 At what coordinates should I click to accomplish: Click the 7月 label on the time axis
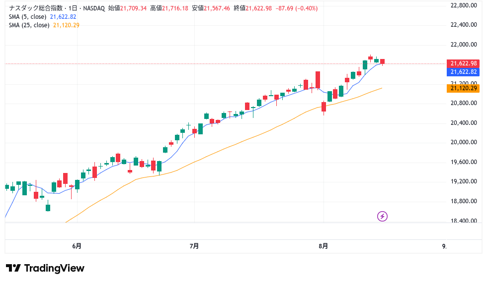(194, 246)
